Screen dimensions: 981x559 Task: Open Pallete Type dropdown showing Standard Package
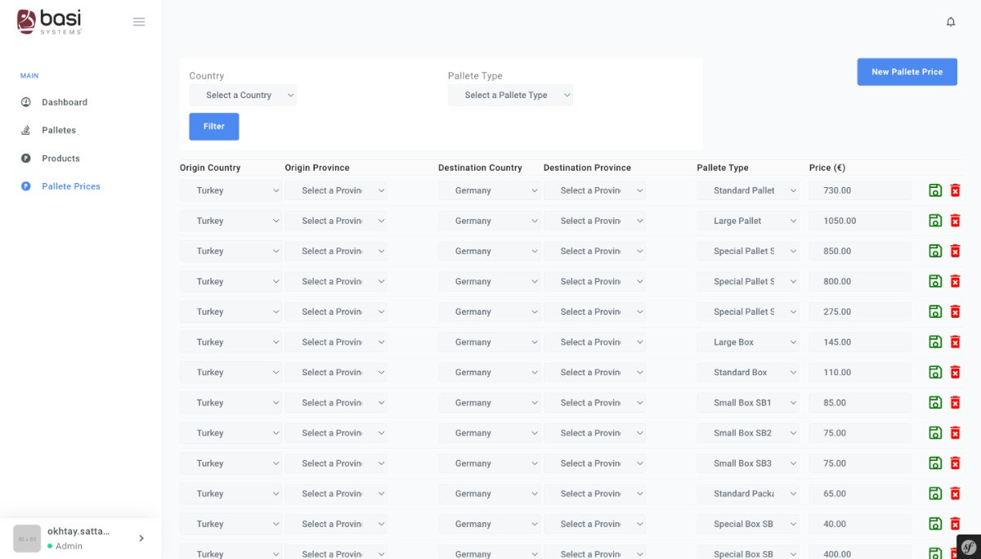coord(748,494)
